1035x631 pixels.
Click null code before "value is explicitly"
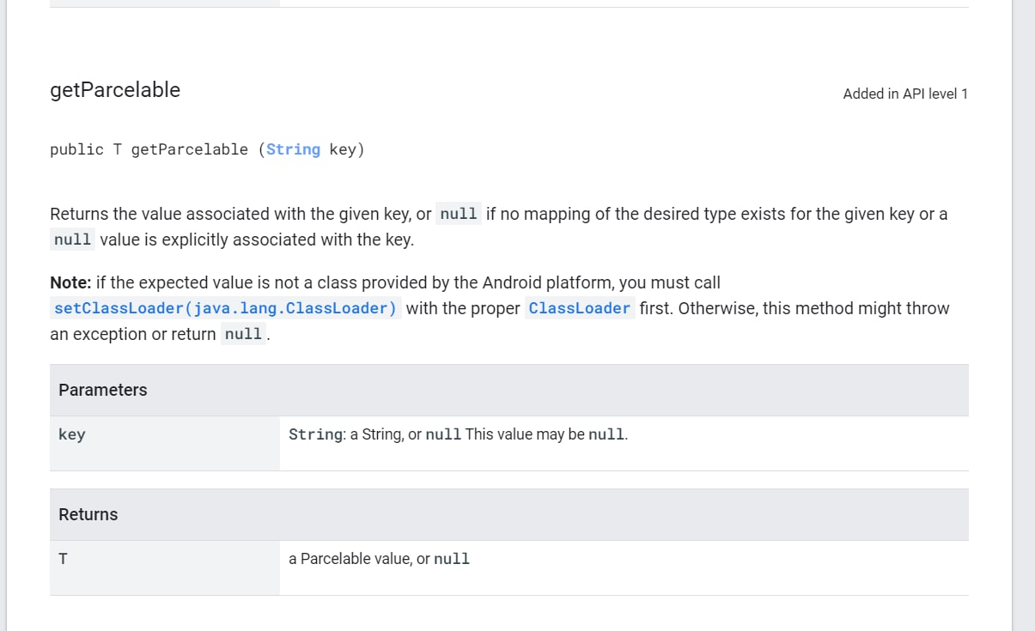tap(72, 240)
